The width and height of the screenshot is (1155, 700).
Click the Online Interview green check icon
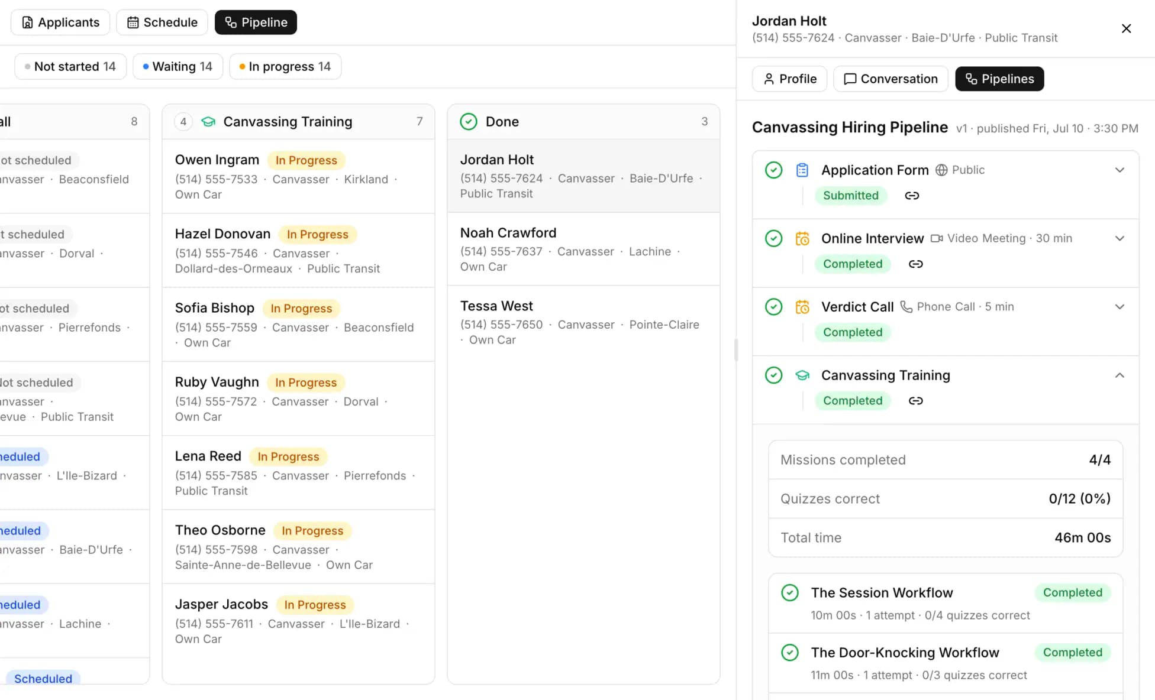click(773, 238)
